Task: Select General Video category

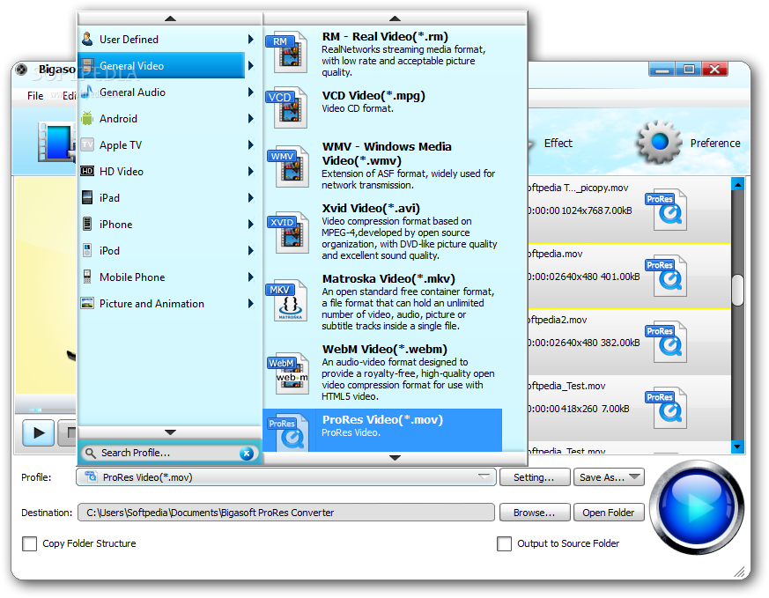Action: tap(161, 65)
